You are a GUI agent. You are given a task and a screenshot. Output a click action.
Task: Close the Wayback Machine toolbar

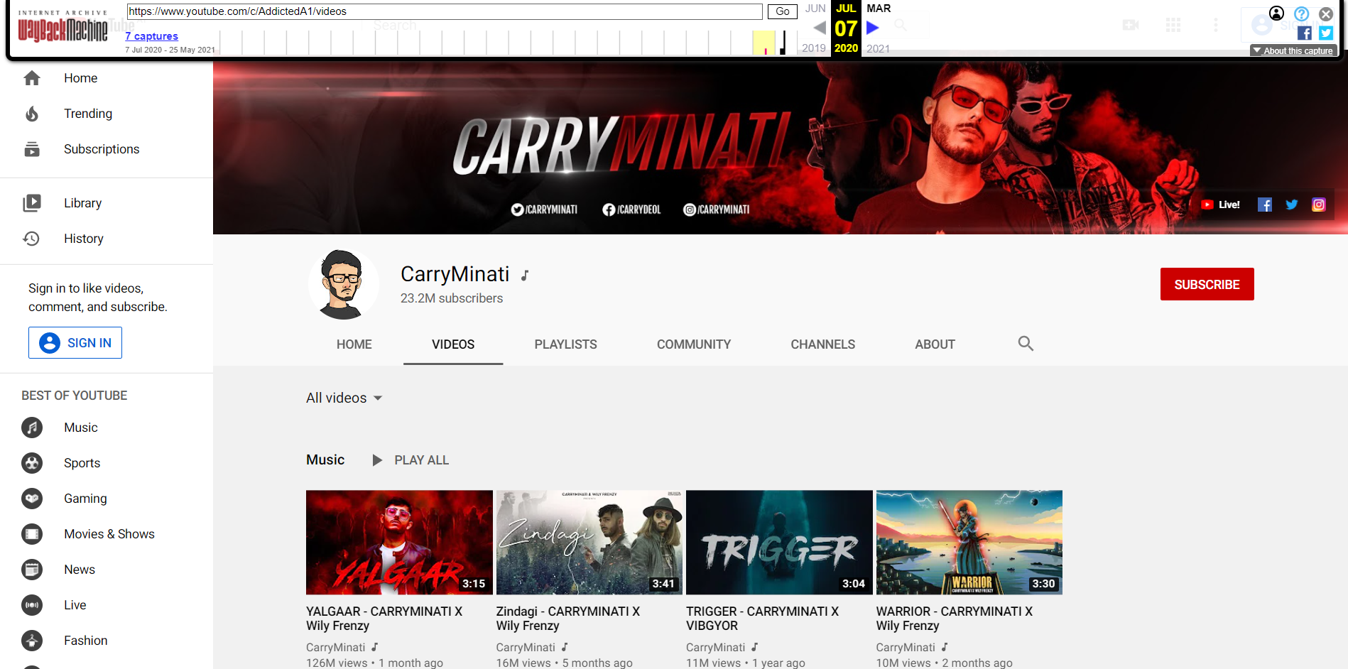[x=1326, y=13]
